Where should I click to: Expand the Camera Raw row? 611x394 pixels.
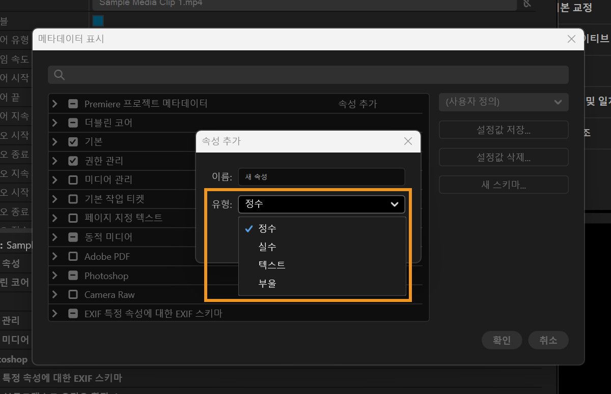coord(55,294)
